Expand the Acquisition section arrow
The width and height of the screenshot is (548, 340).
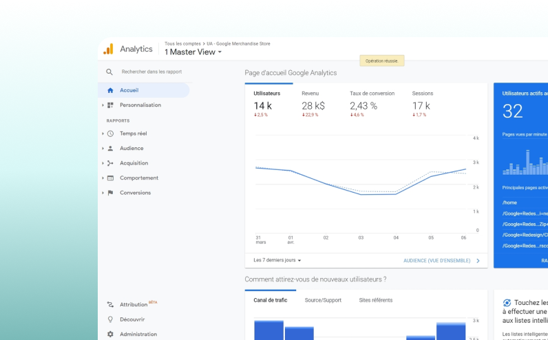coord(103,163)
